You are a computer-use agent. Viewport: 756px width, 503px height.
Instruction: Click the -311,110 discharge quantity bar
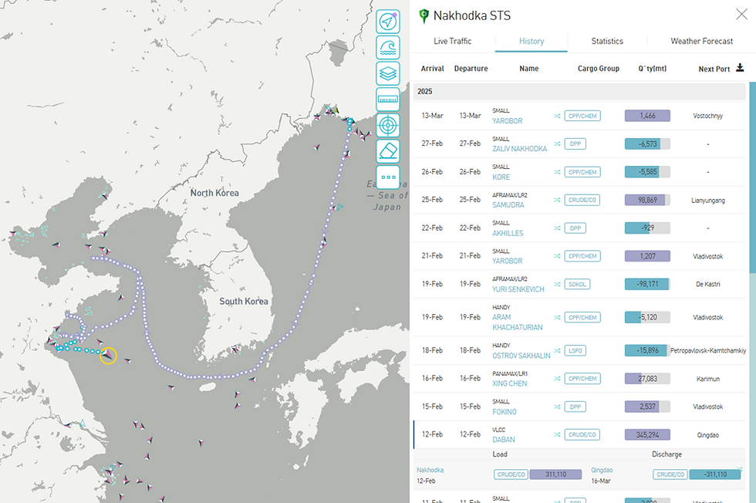(715, 474)
